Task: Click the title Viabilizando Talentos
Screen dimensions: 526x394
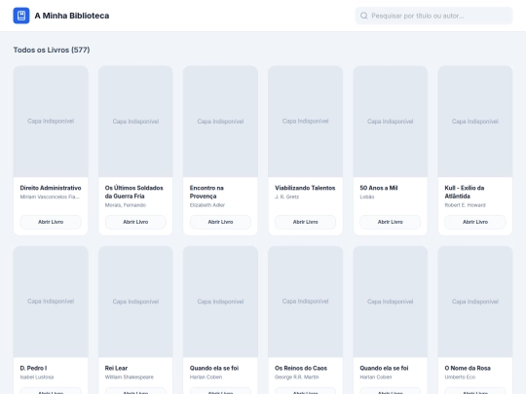Action: click(x=305, y=188)
